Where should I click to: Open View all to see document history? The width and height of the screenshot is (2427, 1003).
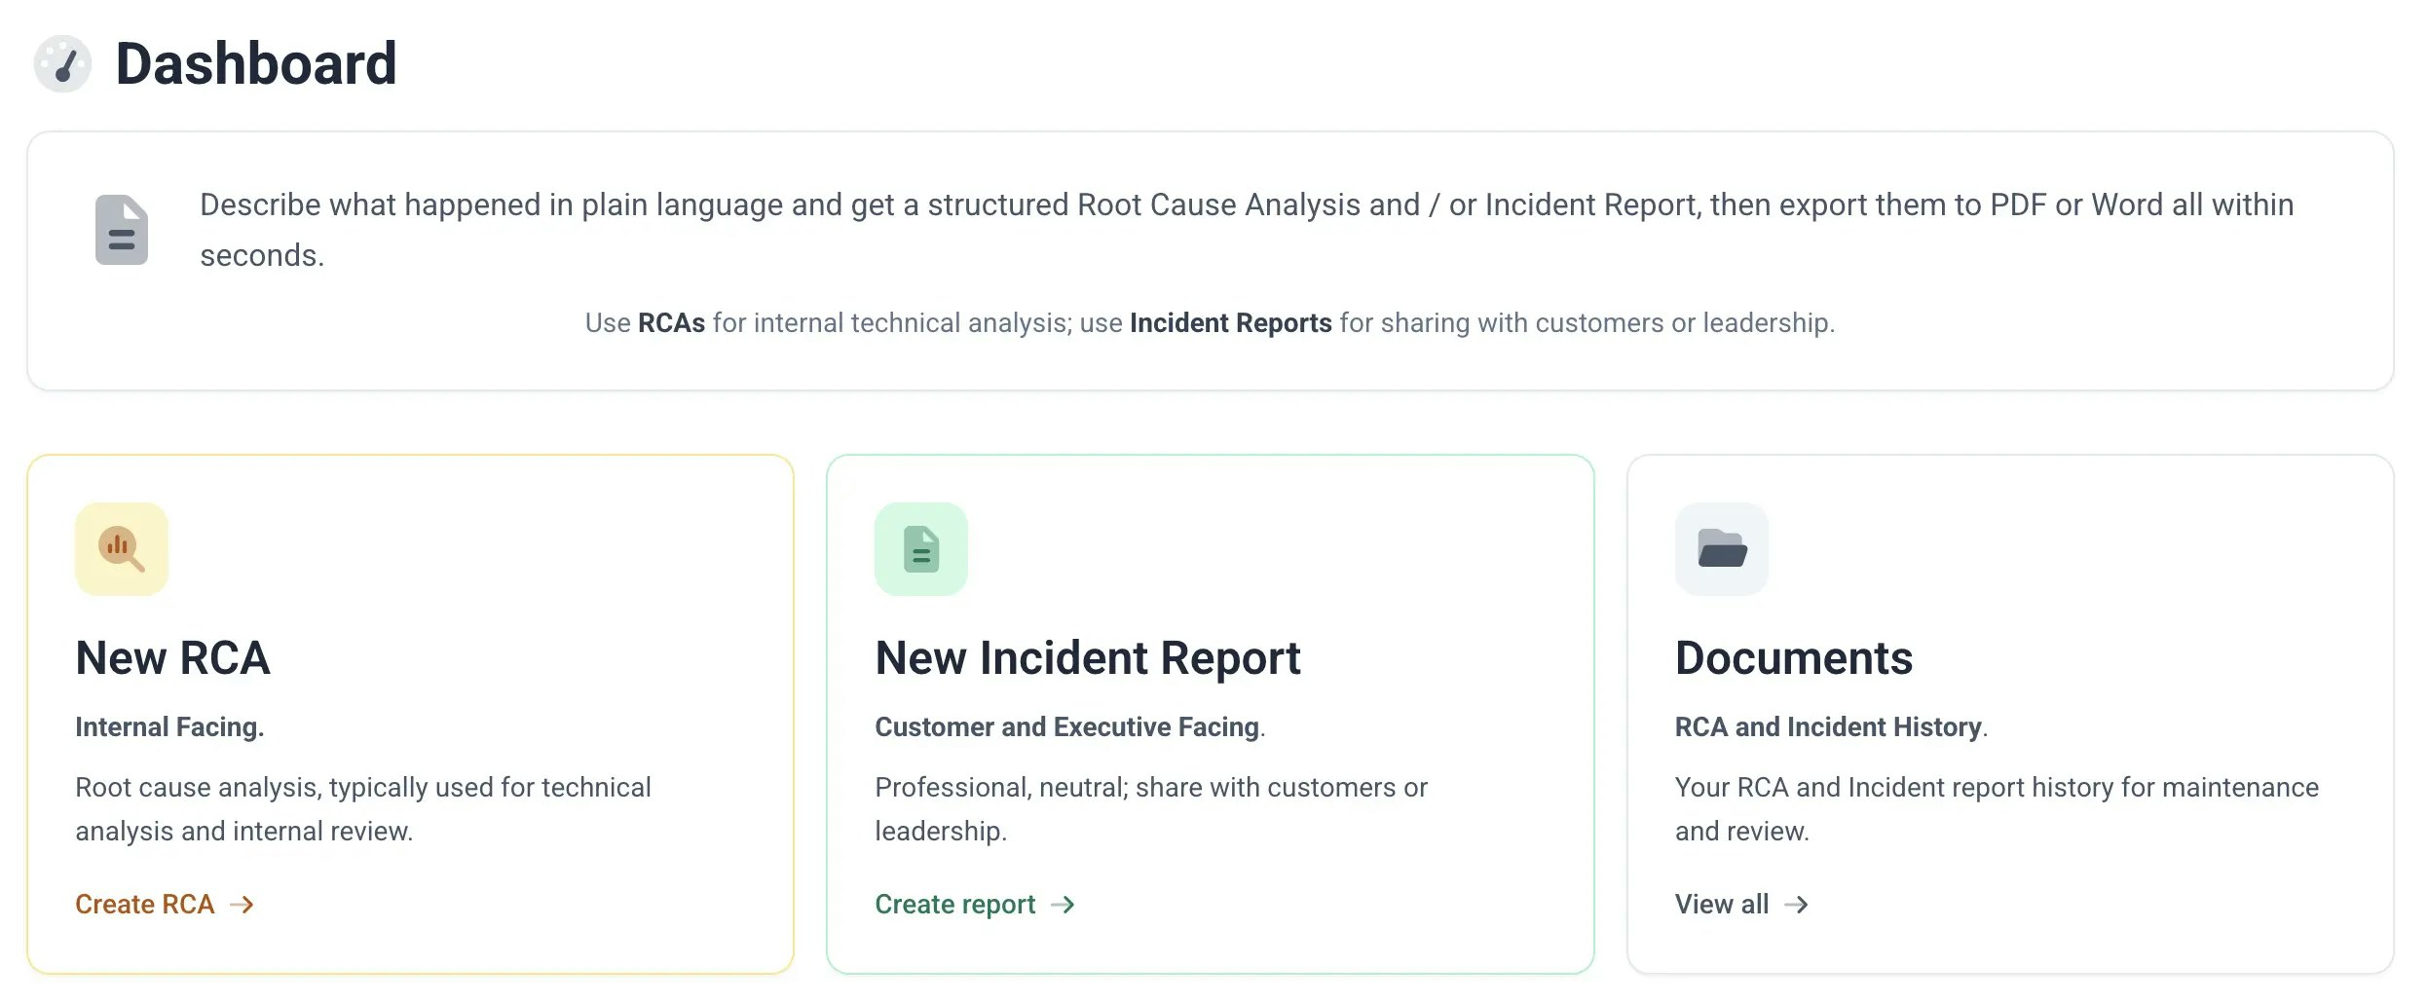pos(1721,904)
